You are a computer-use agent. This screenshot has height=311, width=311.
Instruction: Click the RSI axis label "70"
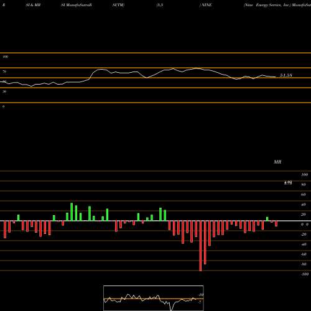pyautogui.click(x=4, y=72)
